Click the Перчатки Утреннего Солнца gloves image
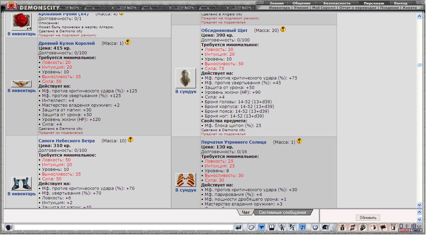Screen dimensions: 426x235 pyautogui.click(x=186, y=180)
